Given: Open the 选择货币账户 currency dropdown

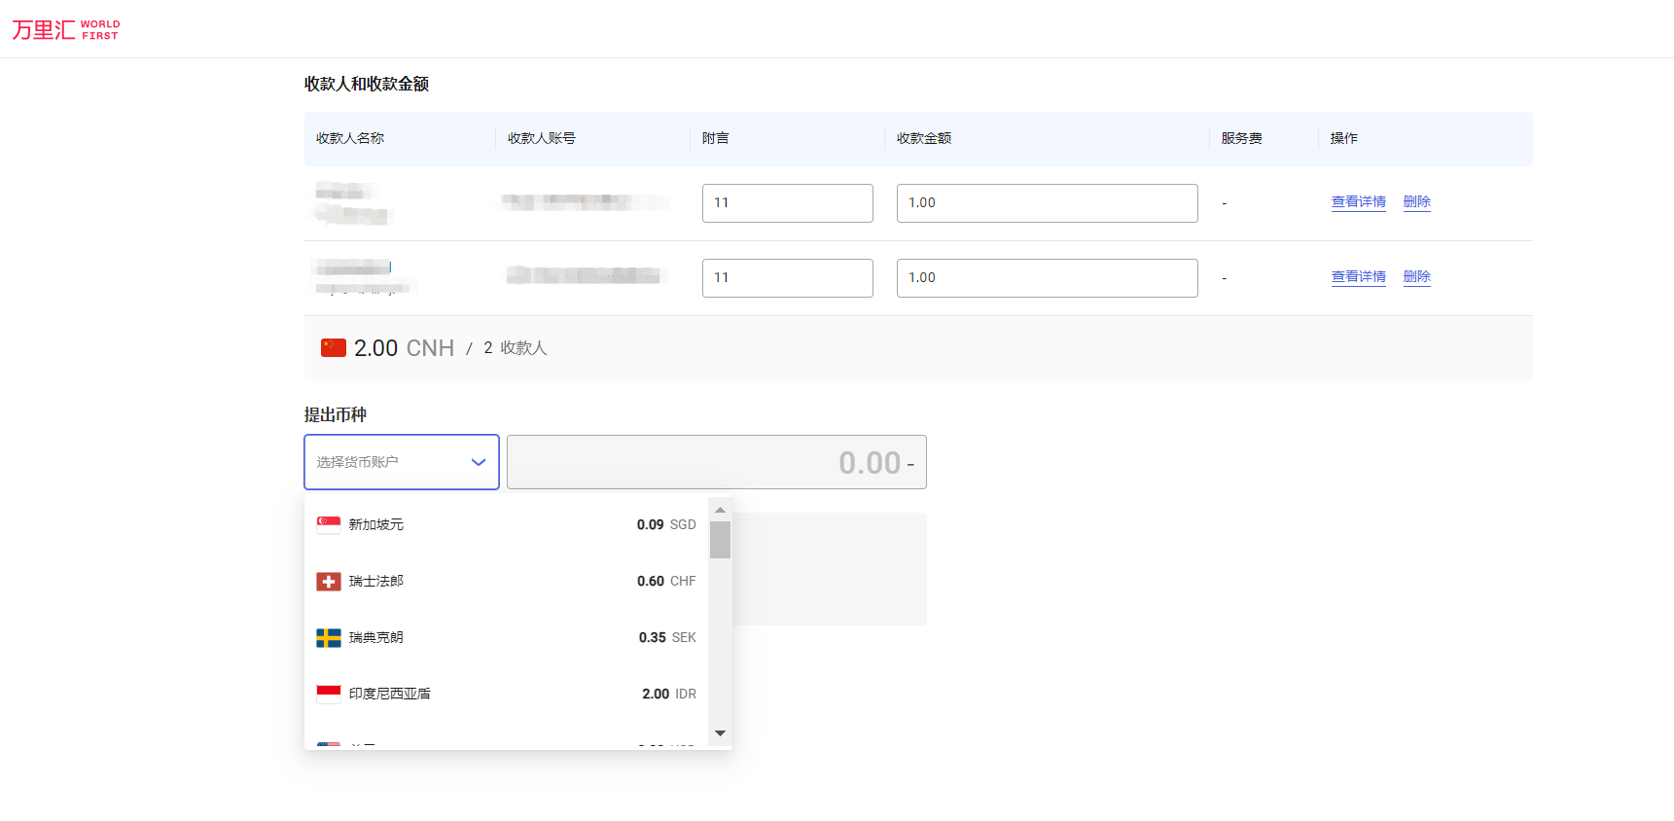Looking at the screenshot, I should 389,462.
